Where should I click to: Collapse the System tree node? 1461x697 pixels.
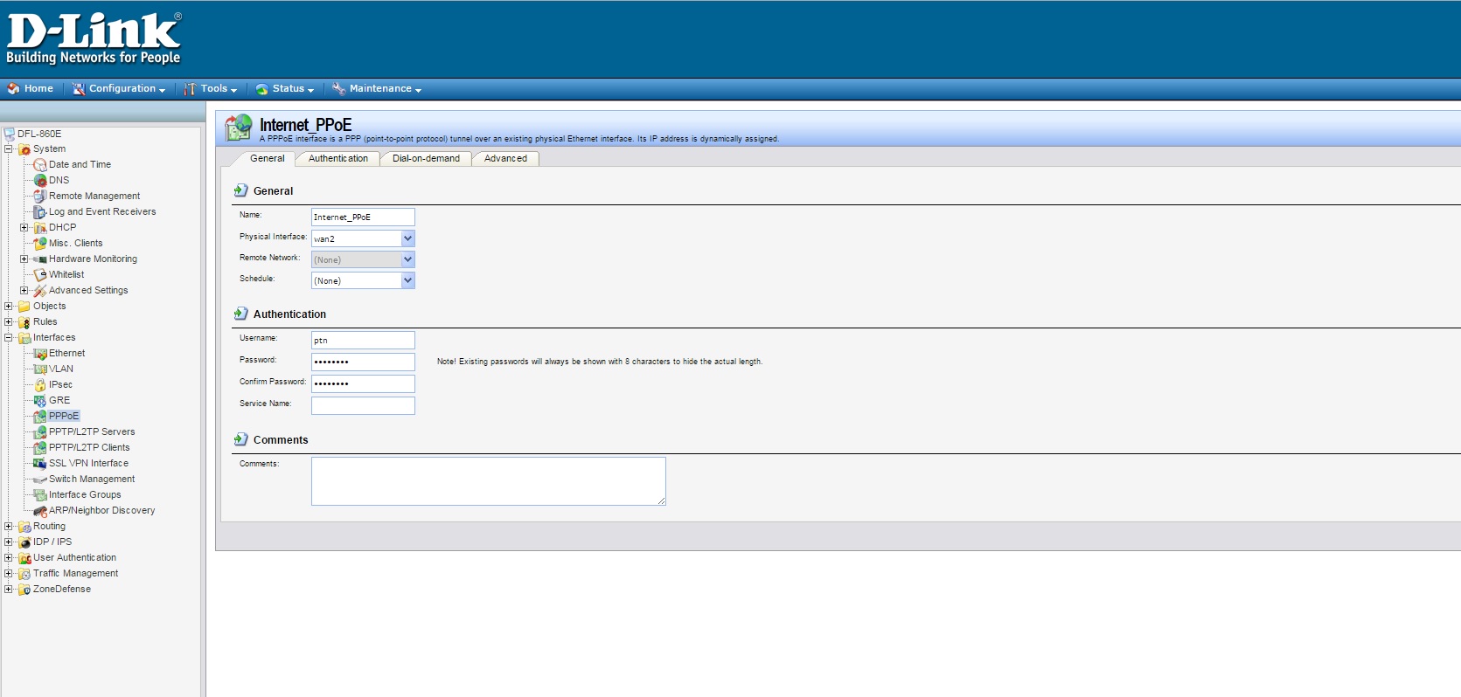[9, 149]
